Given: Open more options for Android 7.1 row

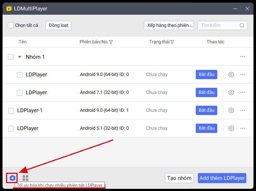Looking at the screenshot, I should [x=243, y=92].
